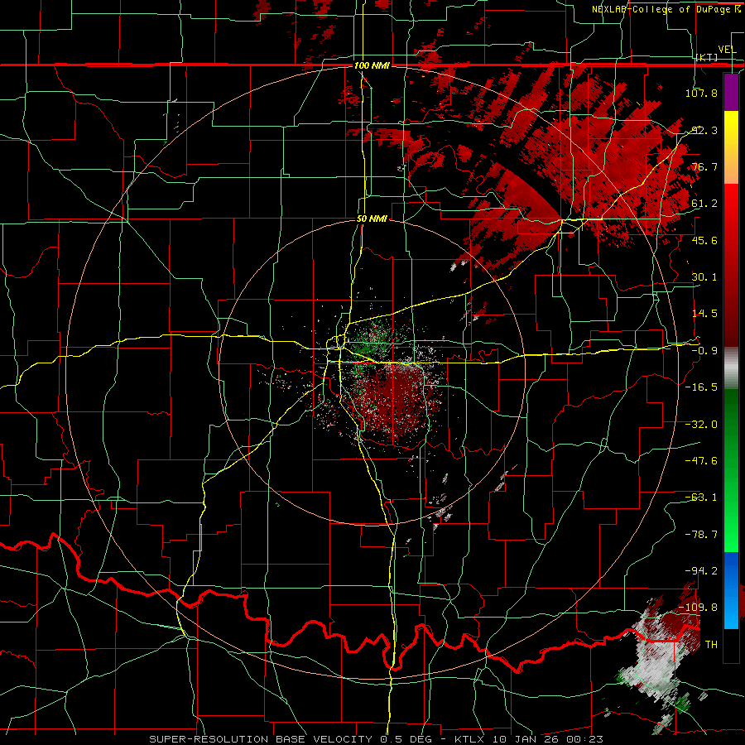Select the -94.2 legend value
The height and width of the screenshot is (745, 745).
tap(701, 571)
